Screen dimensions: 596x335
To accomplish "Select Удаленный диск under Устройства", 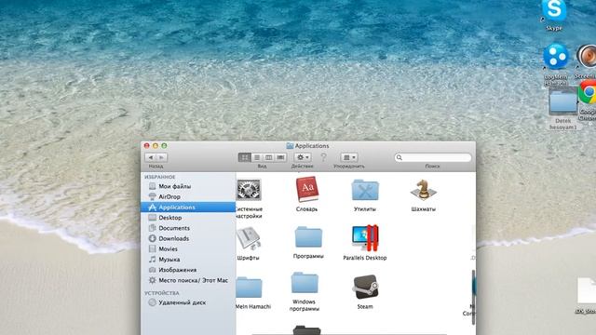I will [188, 302].
